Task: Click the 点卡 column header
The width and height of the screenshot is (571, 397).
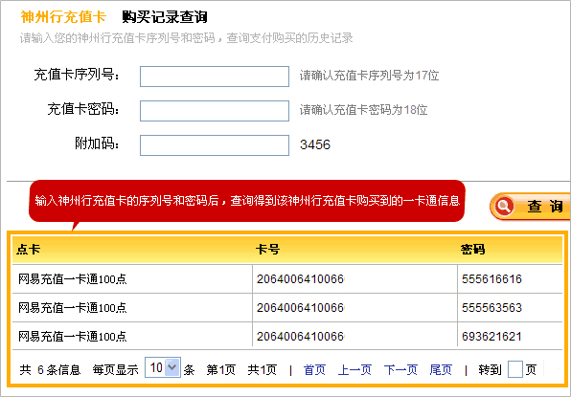Action: (28, 250)
